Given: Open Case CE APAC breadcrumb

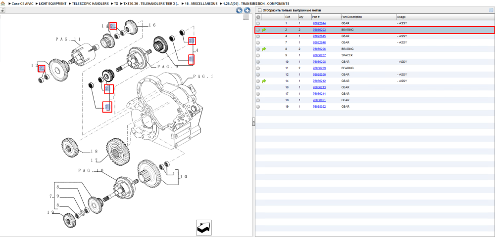Looking at the screenshot, I should pyautogui.click(x=22, y=3).
